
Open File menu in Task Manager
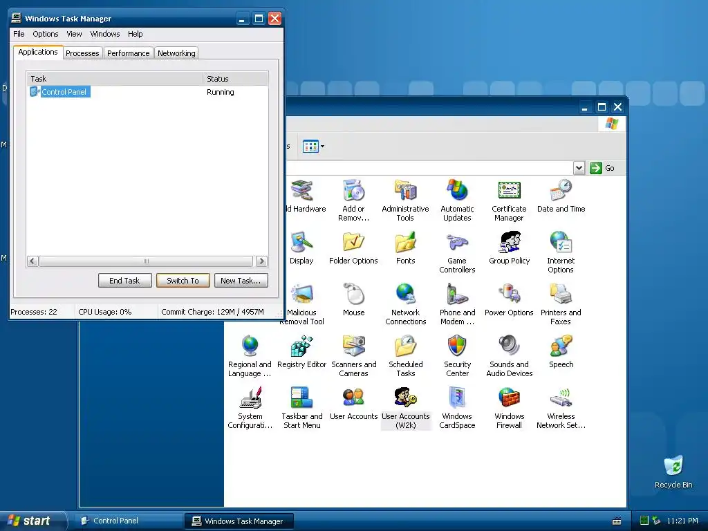click(x=19, y=34)
